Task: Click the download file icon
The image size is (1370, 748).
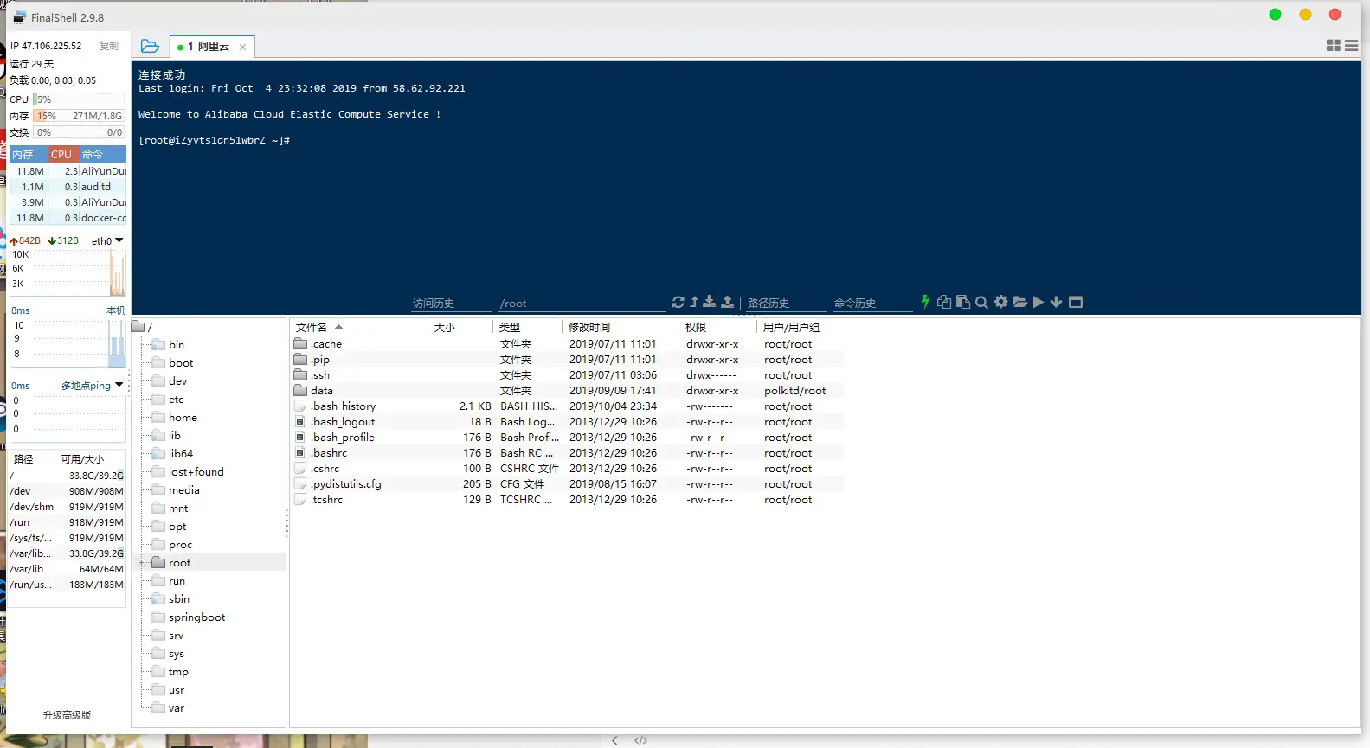Action: [710, 302]
